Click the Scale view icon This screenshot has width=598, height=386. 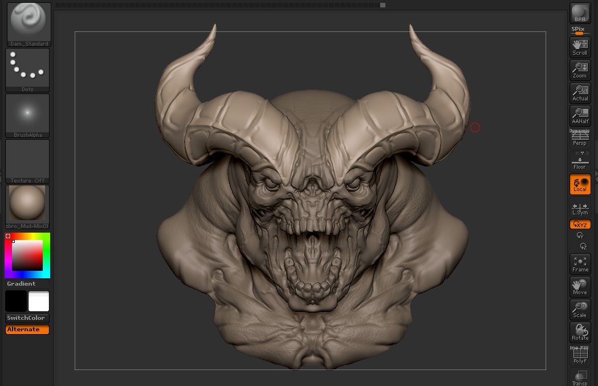pos(580,310)
